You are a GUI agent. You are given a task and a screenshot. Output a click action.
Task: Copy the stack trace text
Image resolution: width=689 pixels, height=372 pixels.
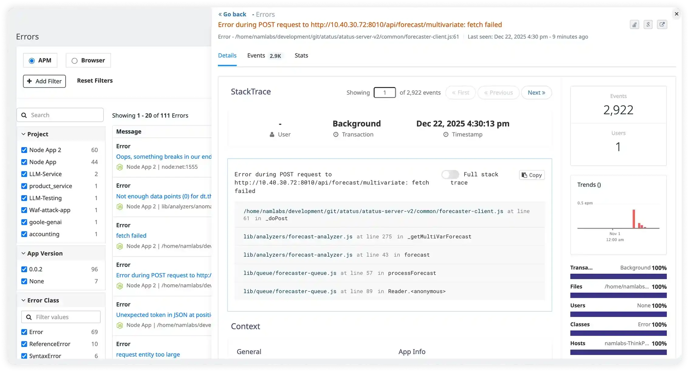[x=531, y=175]
